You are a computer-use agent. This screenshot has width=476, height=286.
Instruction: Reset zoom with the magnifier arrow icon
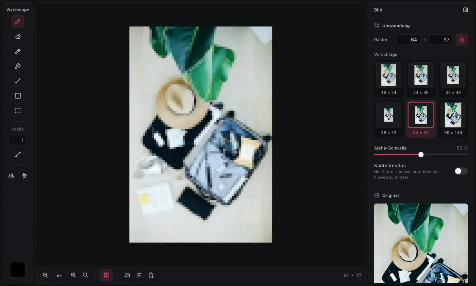point(85,275)
